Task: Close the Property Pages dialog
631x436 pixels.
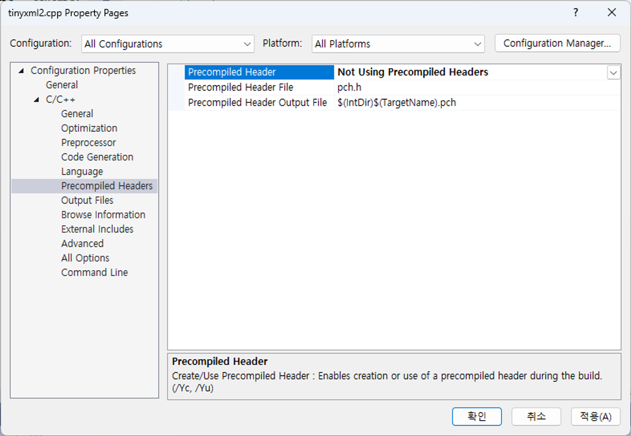Action: click(611, 13)
